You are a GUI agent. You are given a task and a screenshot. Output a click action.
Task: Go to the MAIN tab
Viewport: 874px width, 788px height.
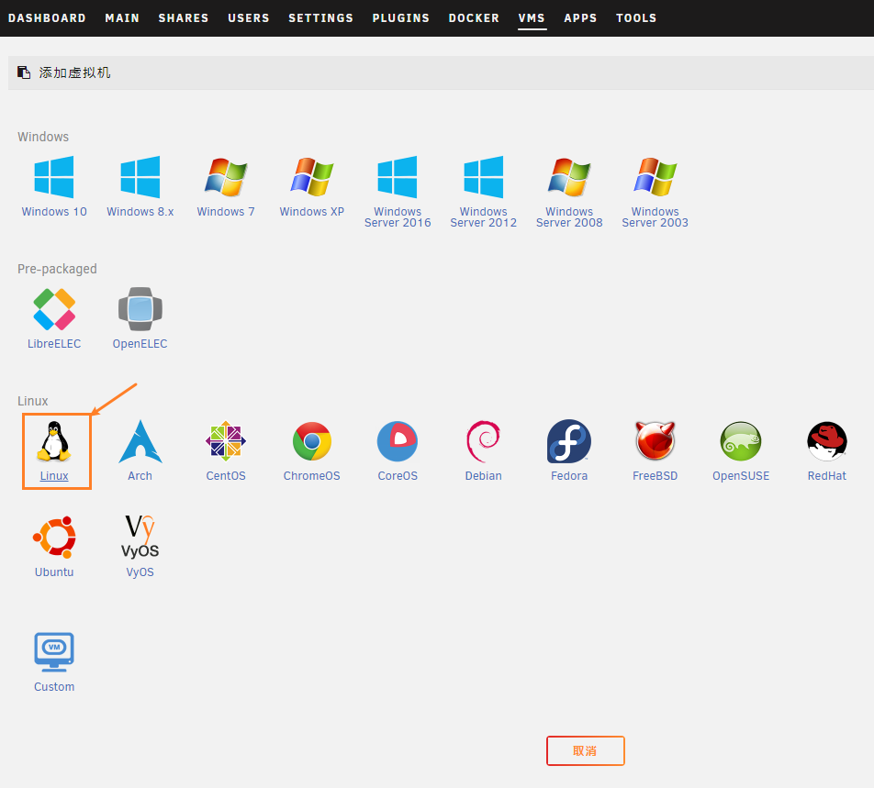(x=122, y=17)
